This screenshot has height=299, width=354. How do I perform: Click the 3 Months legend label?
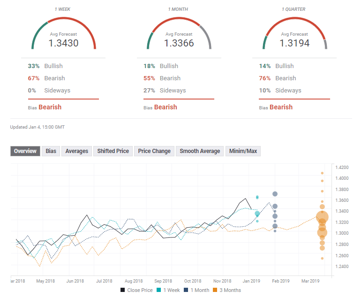click(x=230, y=290)
